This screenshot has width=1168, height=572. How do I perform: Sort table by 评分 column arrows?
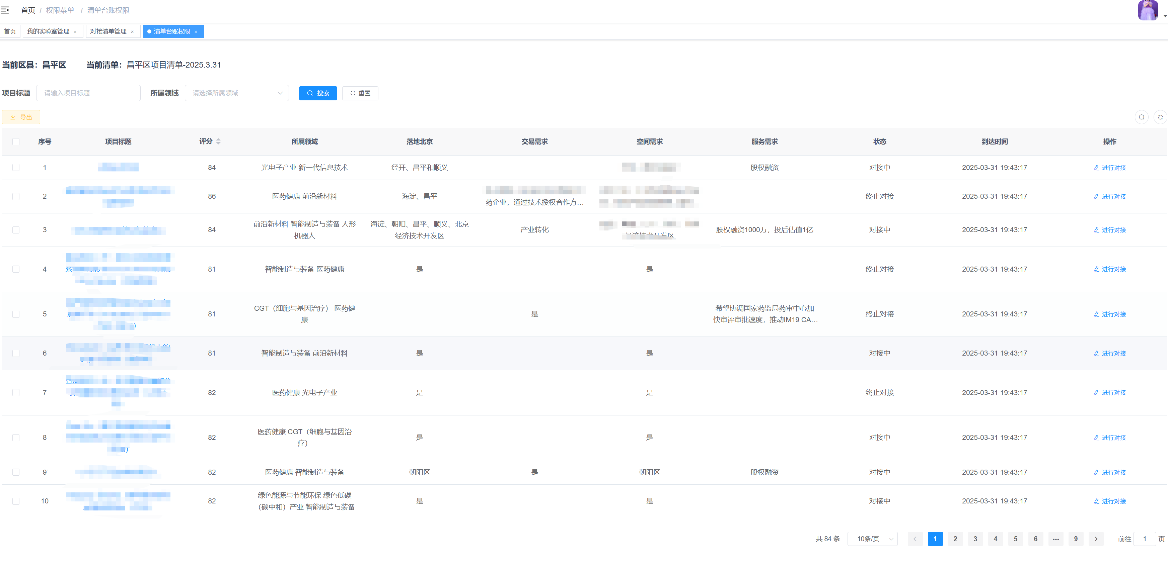tap(218, 142)
